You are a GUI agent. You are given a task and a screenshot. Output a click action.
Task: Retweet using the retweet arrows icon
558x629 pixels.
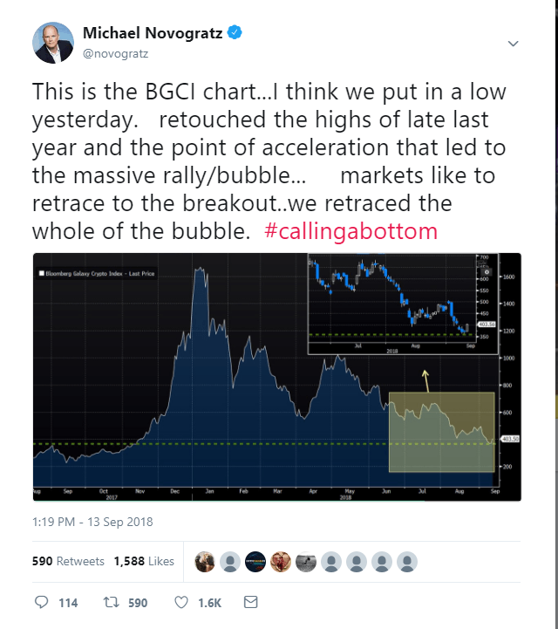coord(111,602)
